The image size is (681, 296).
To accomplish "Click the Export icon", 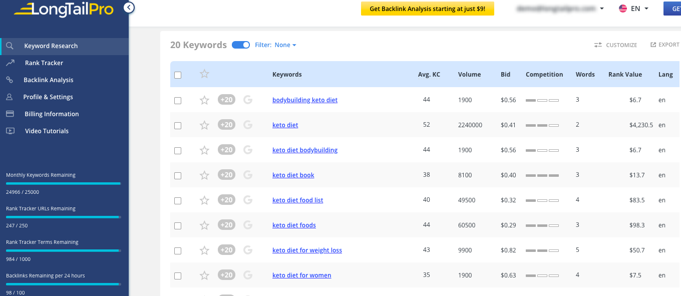I will pyautogui.click(x=653, y=45).
